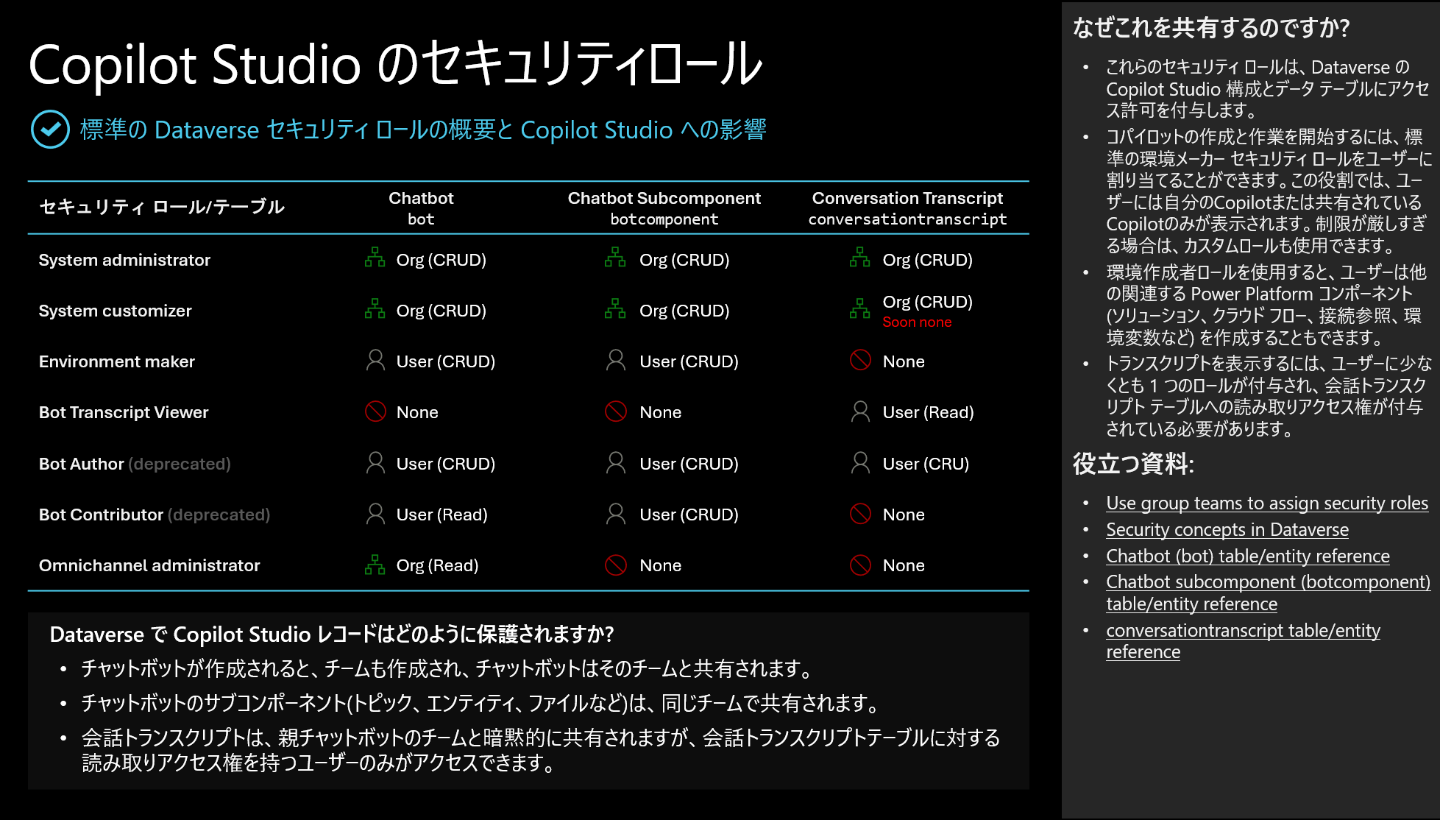Click 'User (Read)' in Bot Transcript Viewer row
This screenshot has width=1440, height=820.
[x=928, y=412]
